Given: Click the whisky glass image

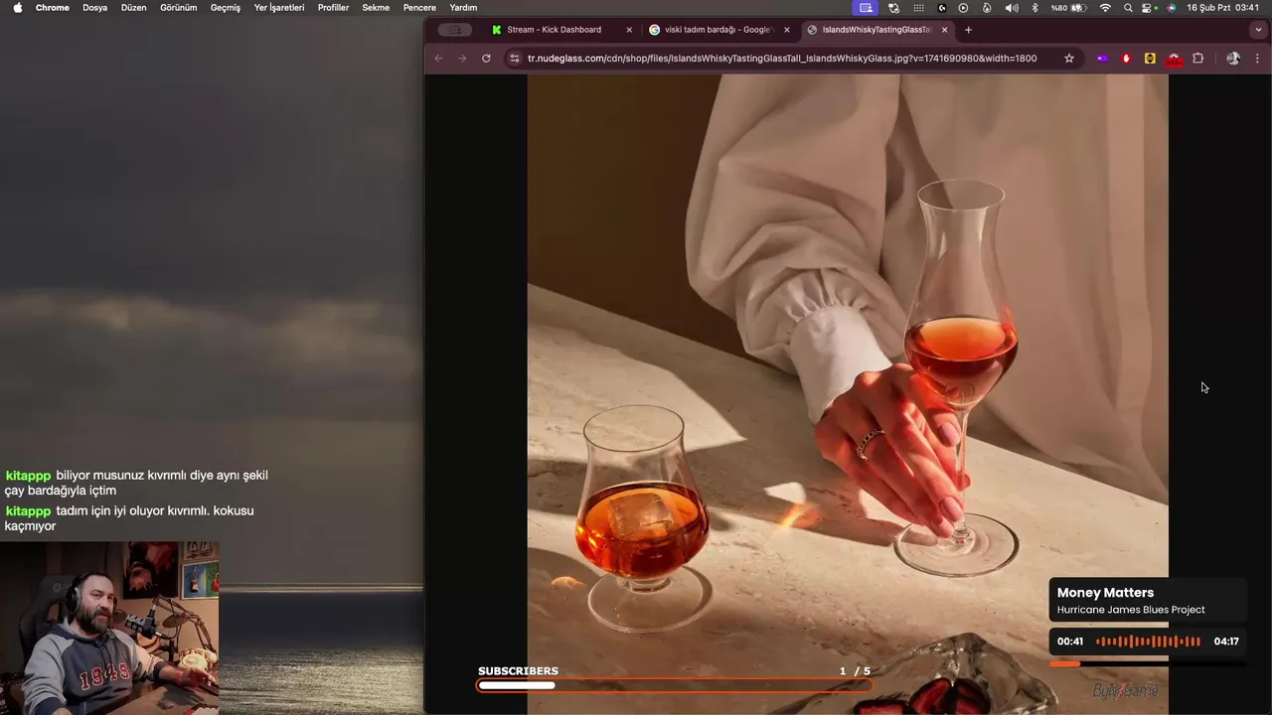Looking at the screenshot, I should (848, 394).
